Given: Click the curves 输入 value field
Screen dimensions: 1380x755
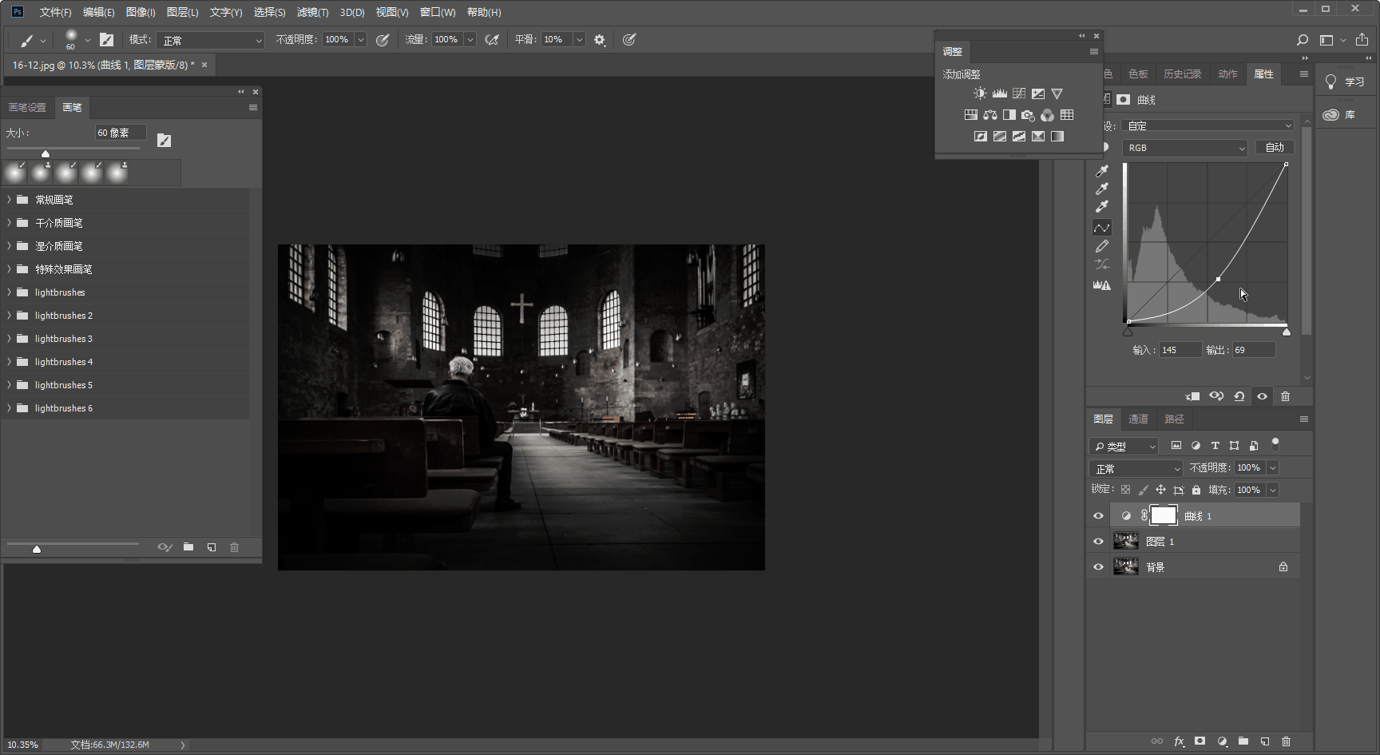Looking at the screenshot, I should (1180, 350).
